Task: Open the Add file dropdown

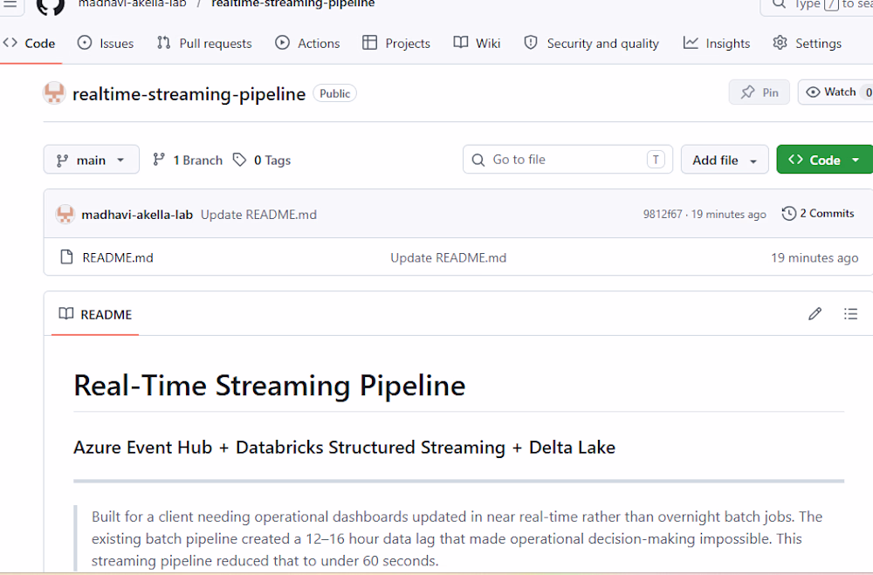Action: click(x=725, y=161)
